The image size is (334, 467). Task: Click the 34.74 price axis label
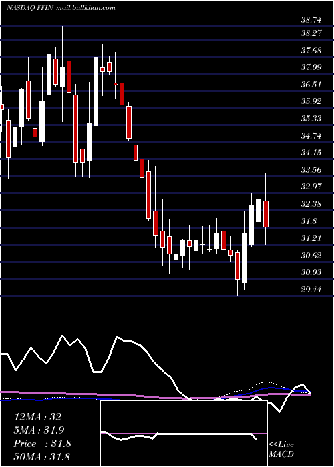311,136
